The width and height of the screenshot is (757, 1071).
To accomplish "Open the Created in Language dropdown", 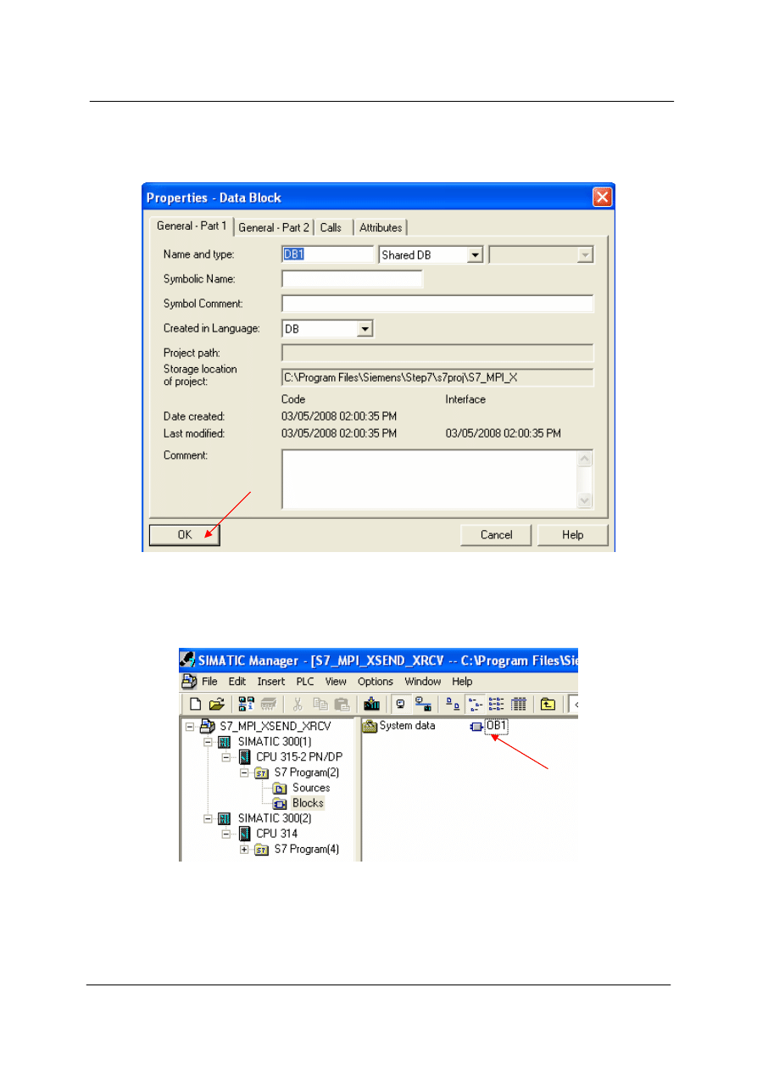I will pos(365,329).
